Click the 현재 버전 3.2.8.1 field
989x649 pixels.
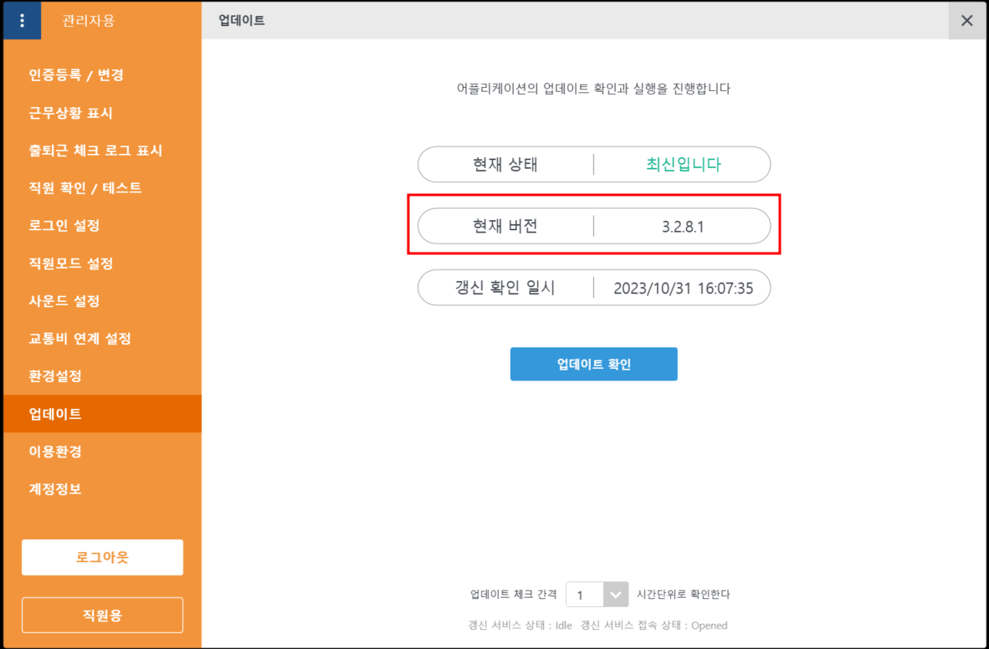click(594, 226)
